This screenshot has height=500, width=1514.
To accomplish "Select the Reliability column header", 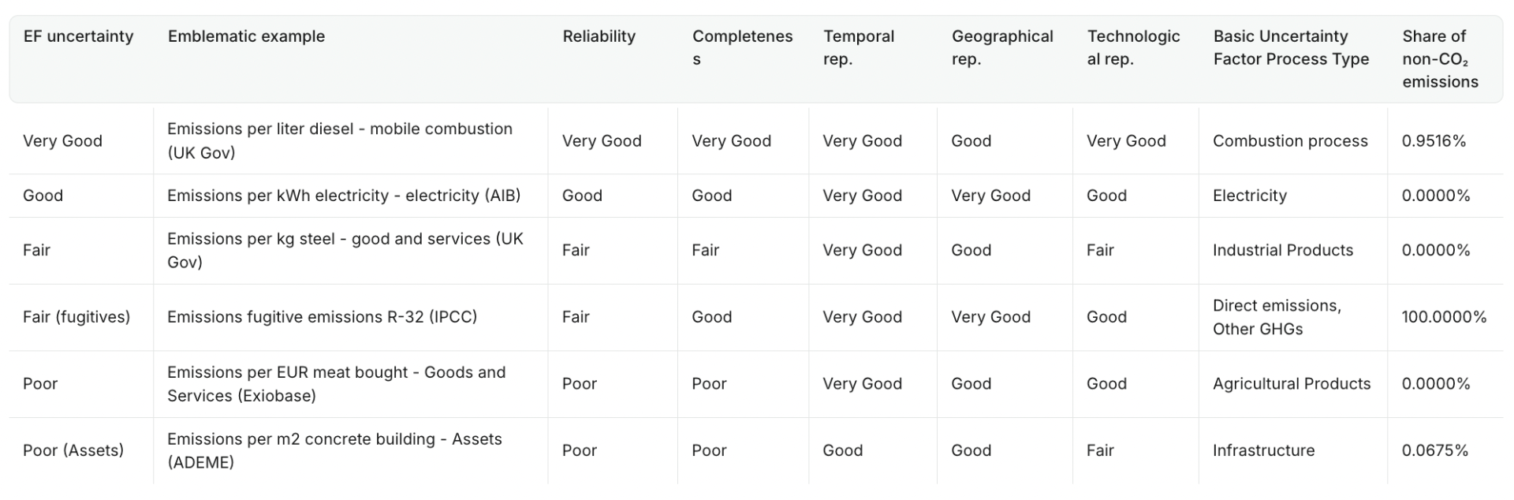I will (x=599, y=36).
